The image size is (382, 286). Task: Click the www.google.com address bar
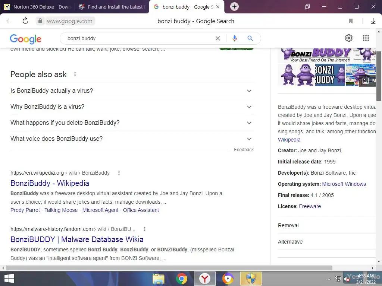click(x=70, y=21)
